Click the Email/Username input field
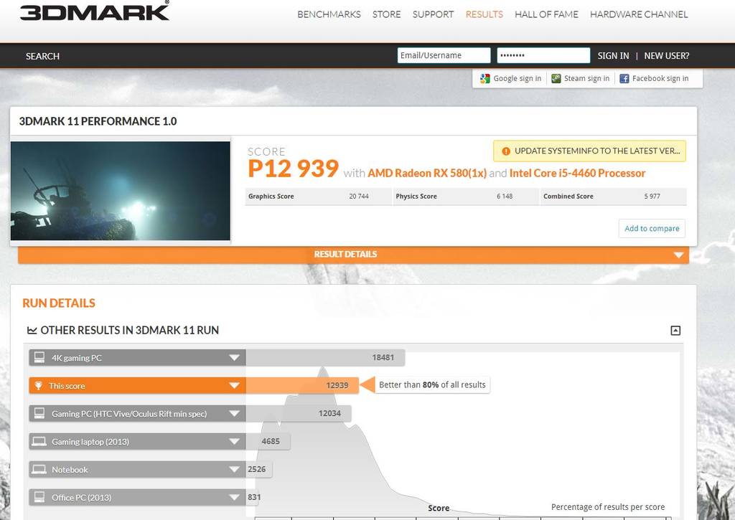Viewport: 735px width, 520px height. (444, 55)
